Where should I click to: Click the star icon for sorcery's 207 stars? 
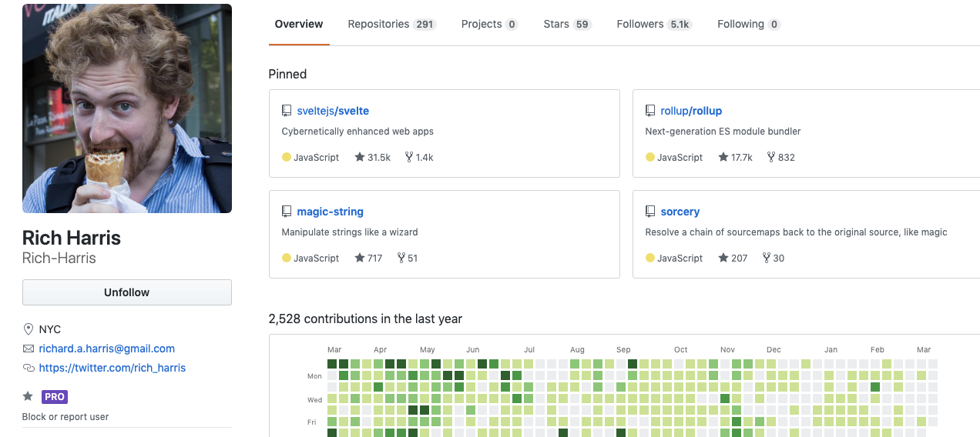723,258
